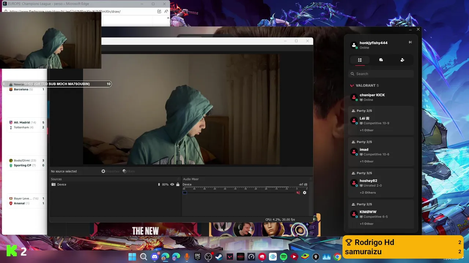Open BlueStacks from the taskbar
469x263 pixels.
tap(305, 257)
